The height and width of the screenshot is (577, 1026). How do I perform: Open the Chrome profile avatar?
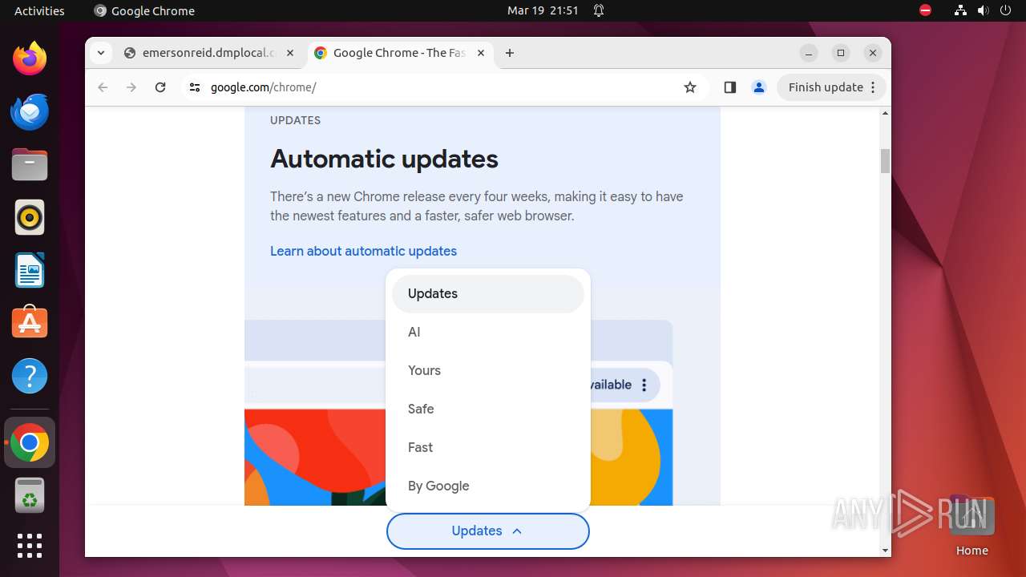(x=759, y=87)
